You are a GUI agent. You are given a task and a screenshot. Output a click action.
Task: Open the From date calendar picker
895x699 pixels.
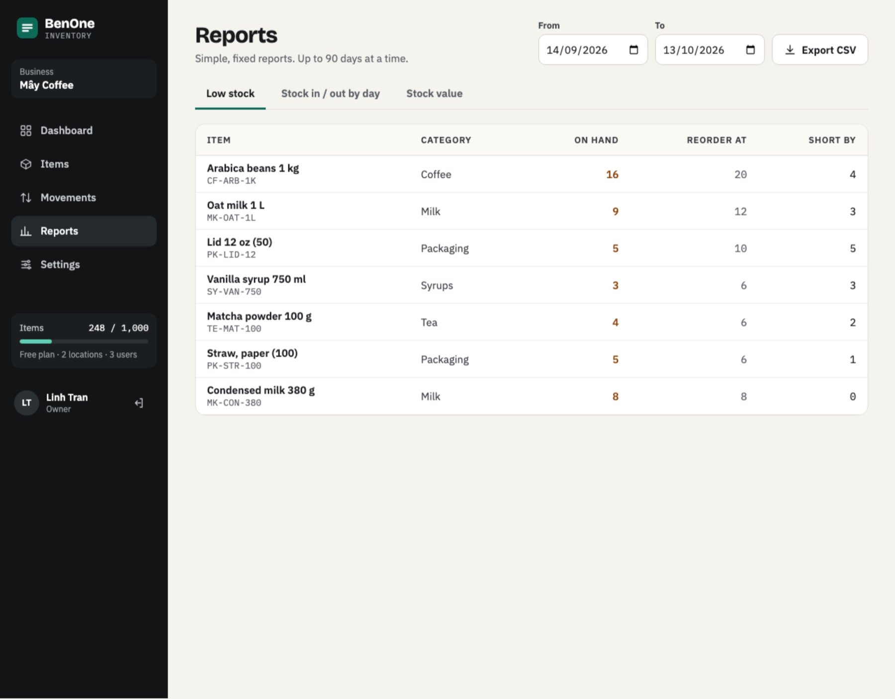tap(633, 50)
